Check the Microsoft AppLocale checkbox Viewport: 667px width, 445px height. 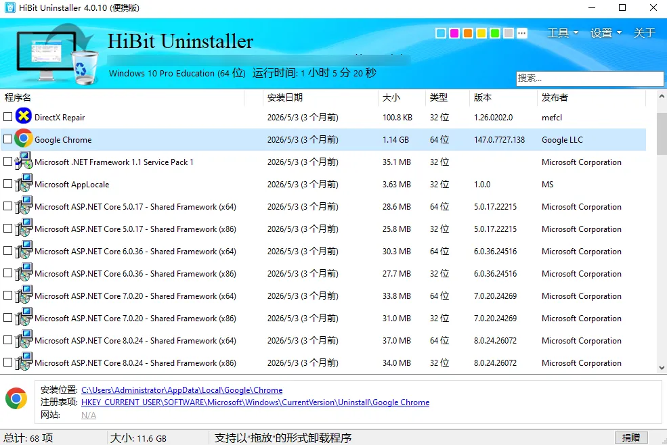[x=7, y=183]
